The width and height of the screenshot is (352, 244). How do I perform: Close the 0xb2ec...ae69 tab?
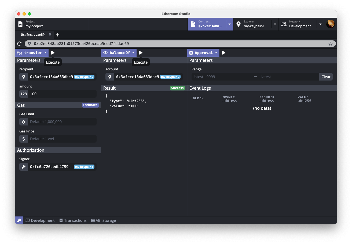pos(50,35)
